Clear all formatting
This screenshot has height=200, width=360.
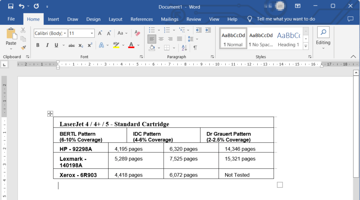pos(137,33)
